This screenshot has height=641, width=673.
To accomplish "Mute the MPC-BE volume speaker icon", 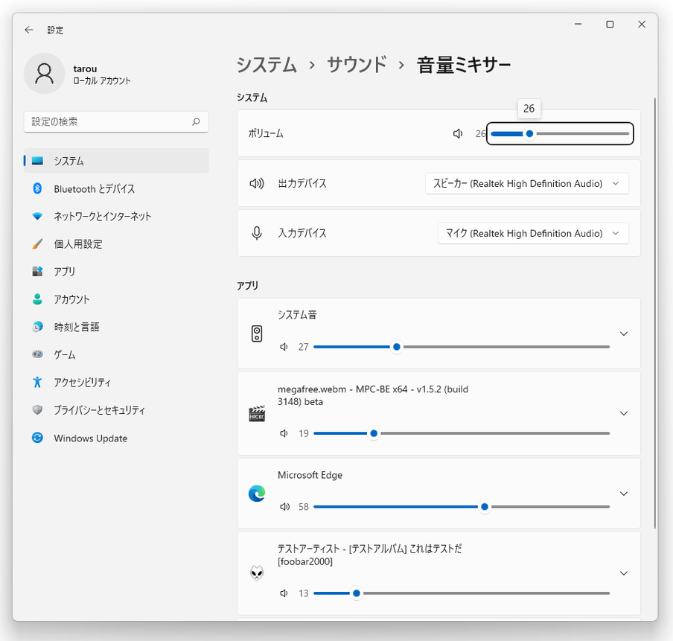I will (x=284, y=433).
